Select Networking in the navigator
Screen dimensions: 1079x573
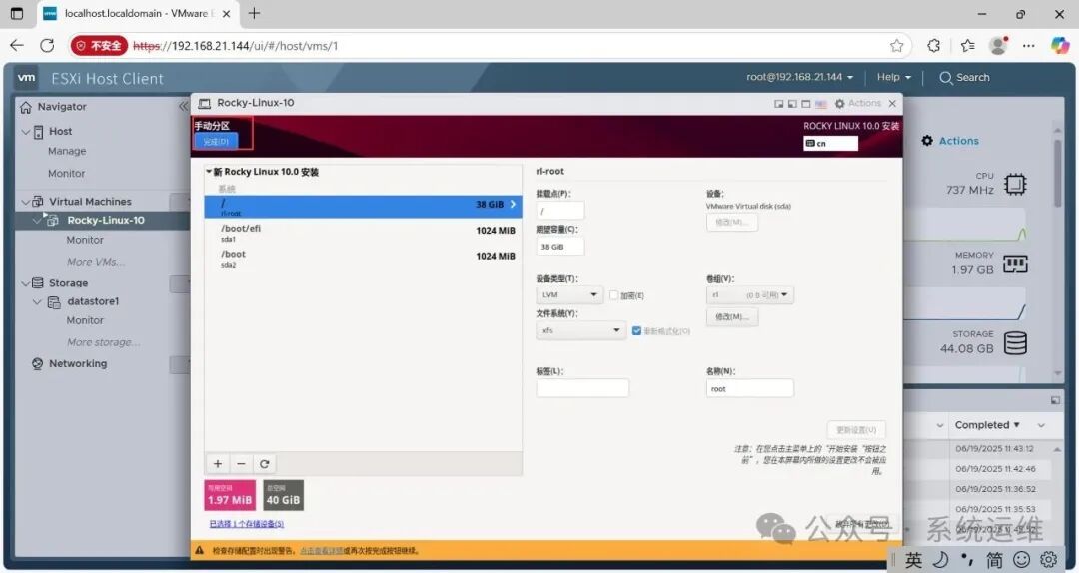click(78, 364)
